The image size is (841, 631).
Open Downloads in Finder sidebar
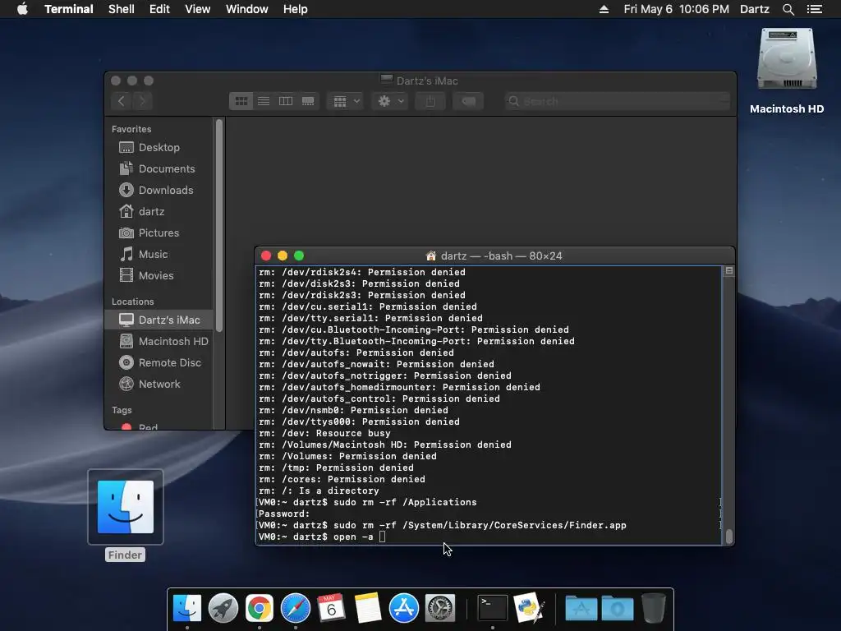pos(159,190)
